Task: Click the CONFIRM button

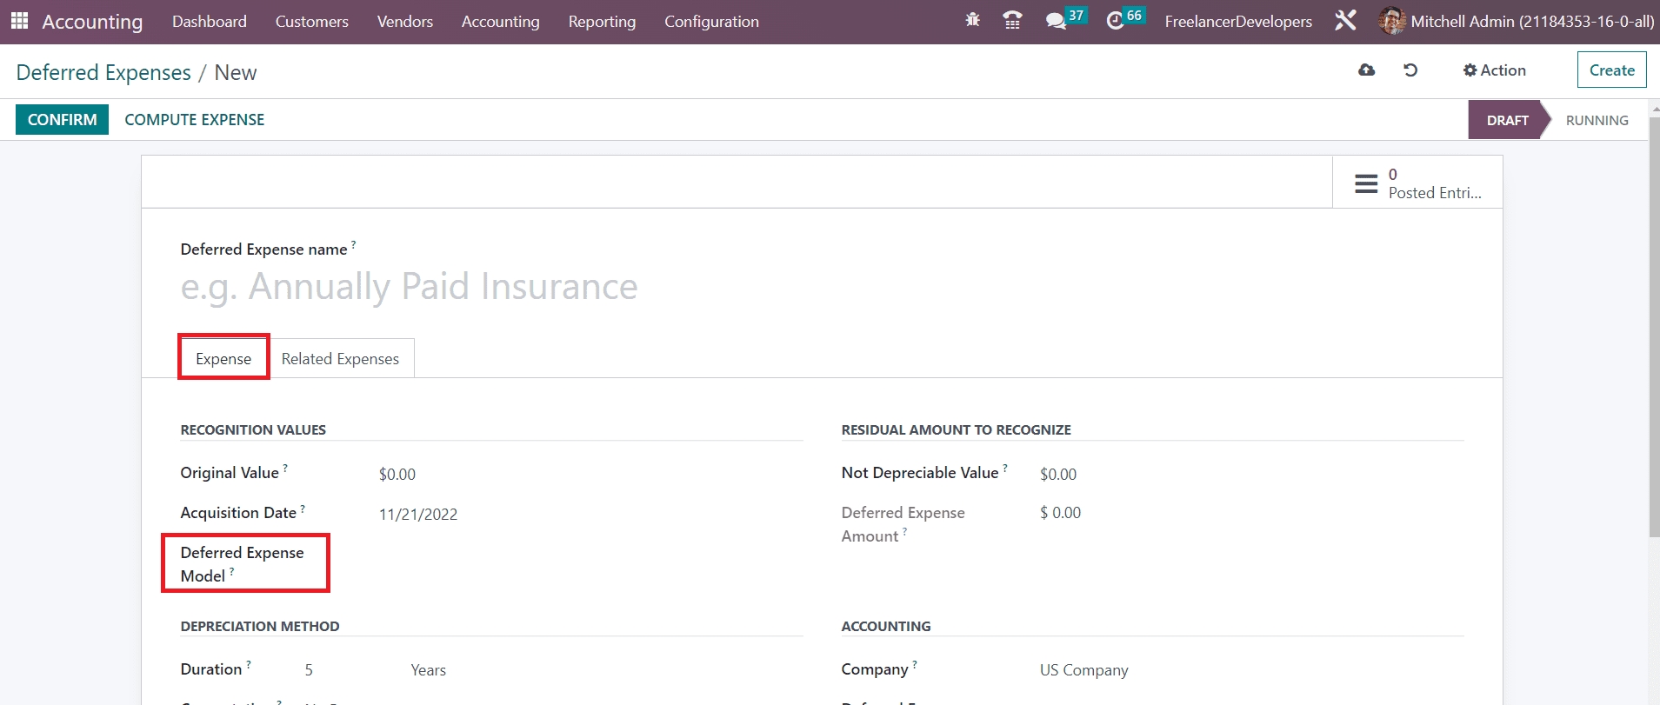Action: [x=62, y=120]
